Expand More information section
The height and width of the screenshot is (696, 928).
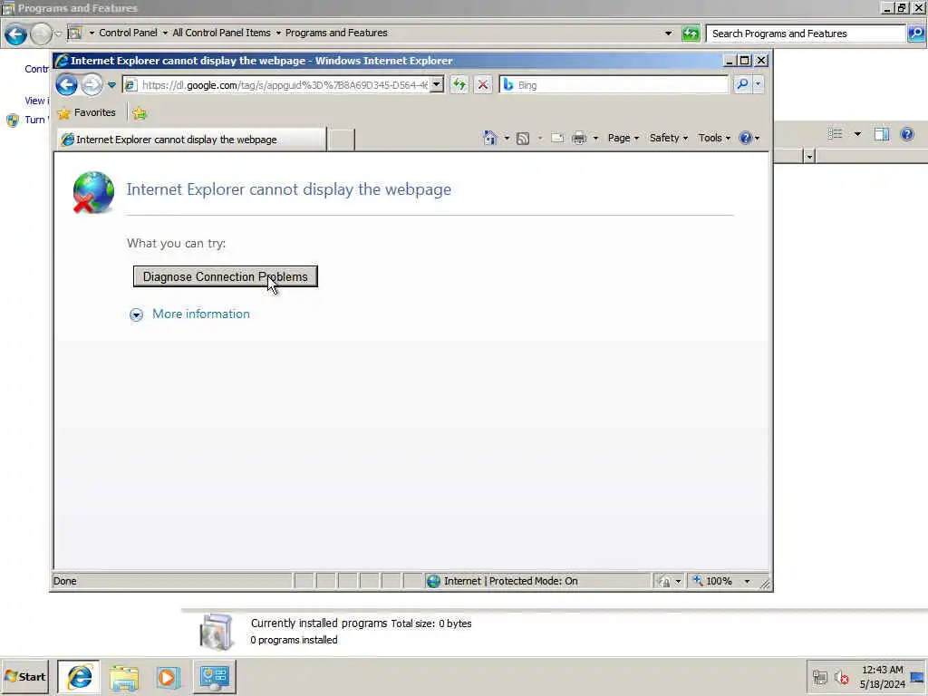click(x=136, y=314)
